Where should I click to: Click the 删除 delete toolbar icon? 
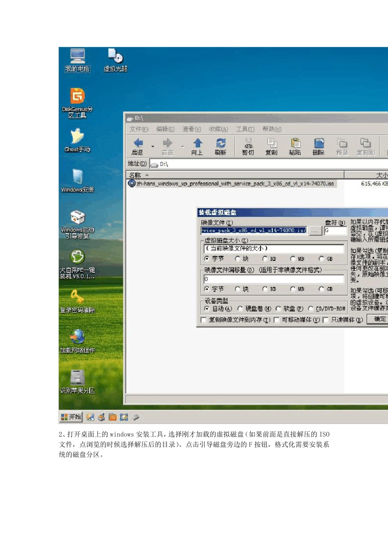coord(319,147)
